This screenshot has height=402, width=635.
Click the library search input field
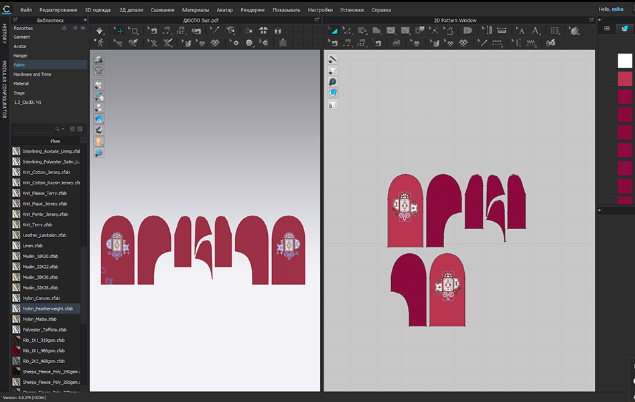tap(33, 129)
